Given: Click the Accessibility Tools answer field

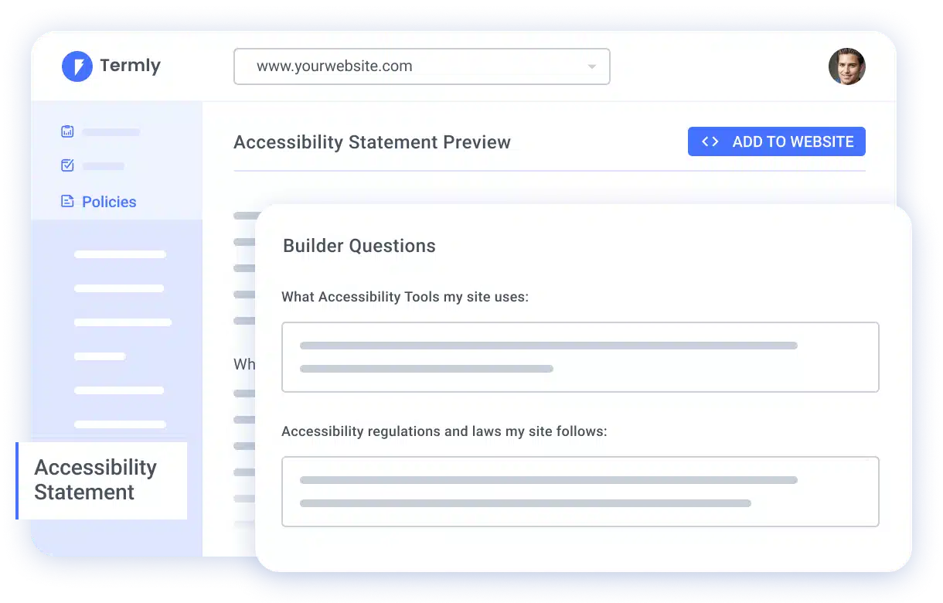Looking at the screenshot, I should pyautogui.click(x=580, y=357).
